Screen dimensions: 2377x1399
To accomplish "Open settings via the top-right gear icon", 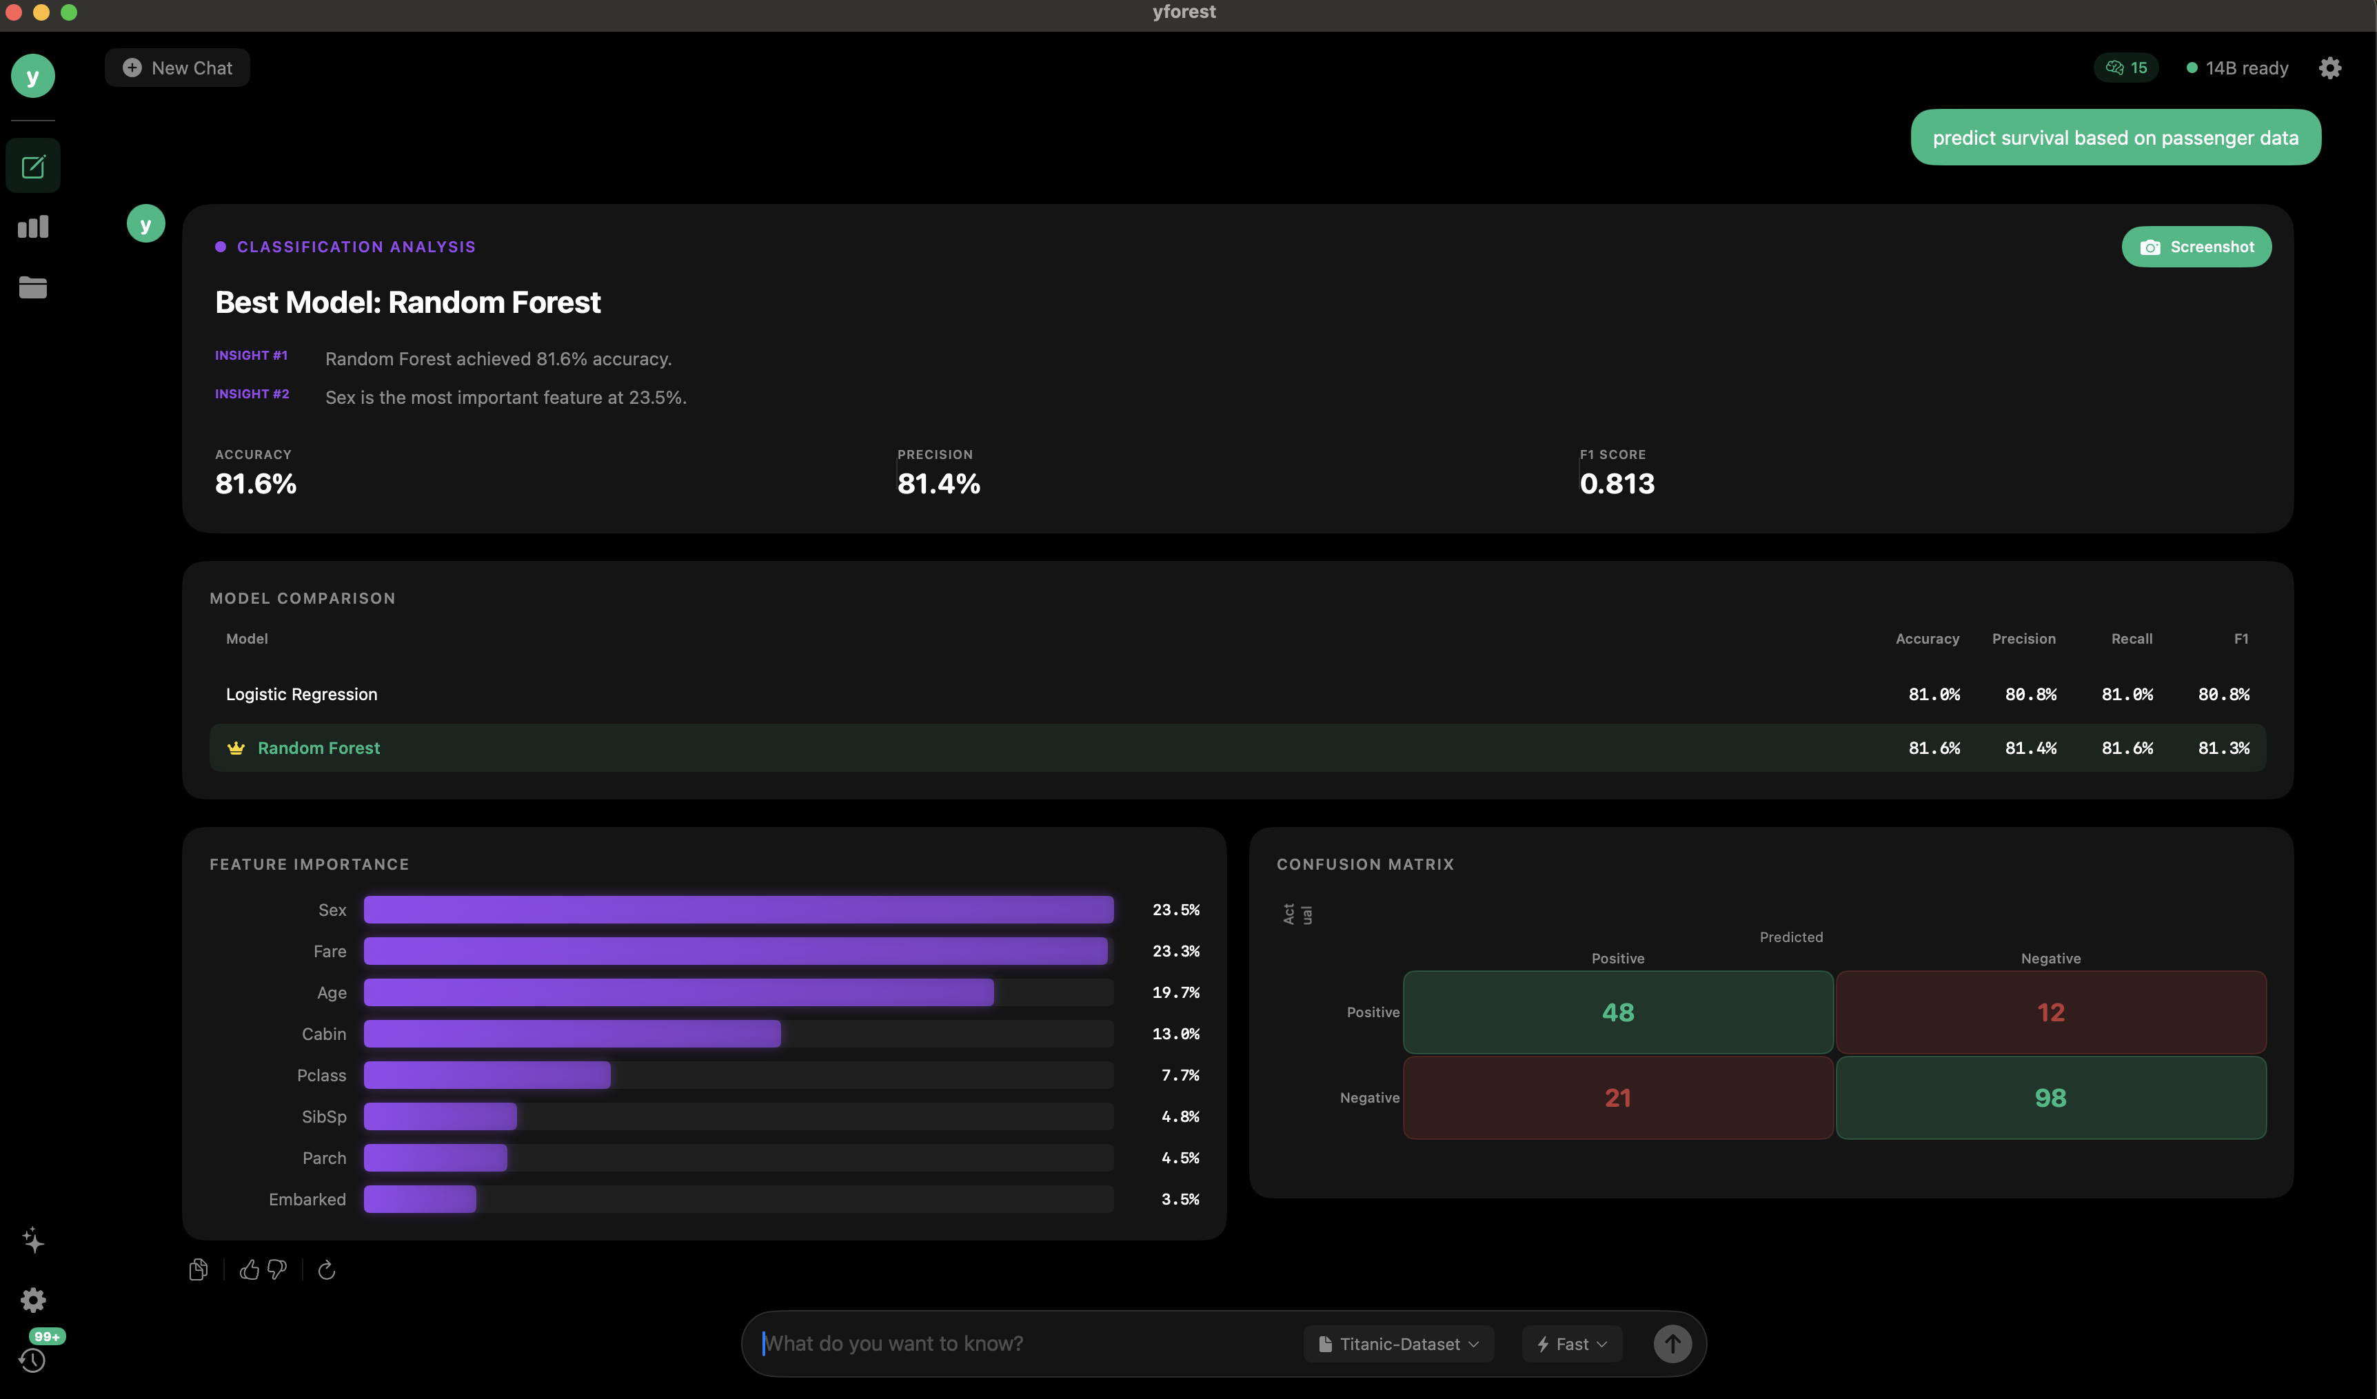I will pos(2331,67).
